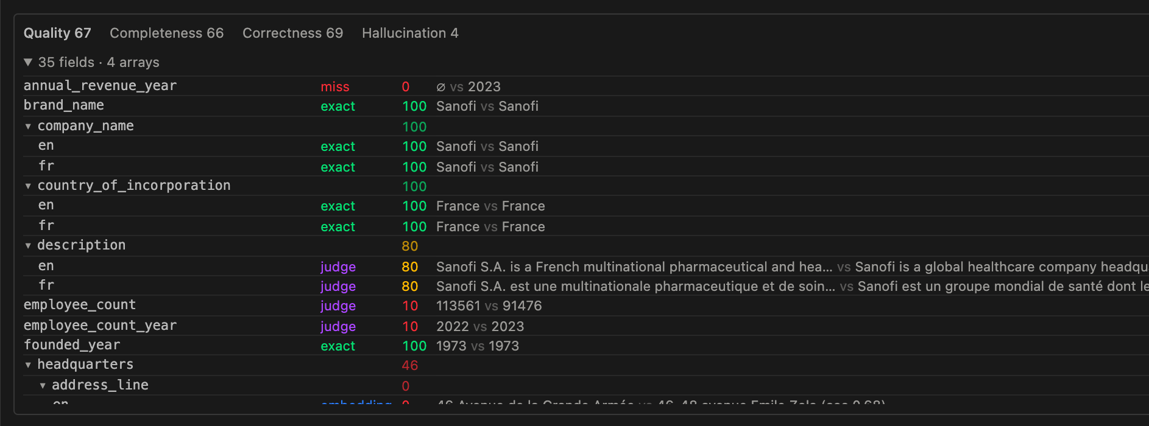Screen dimensions: 1149x426
Task: Select the brand_name field row
Action: 586,106
